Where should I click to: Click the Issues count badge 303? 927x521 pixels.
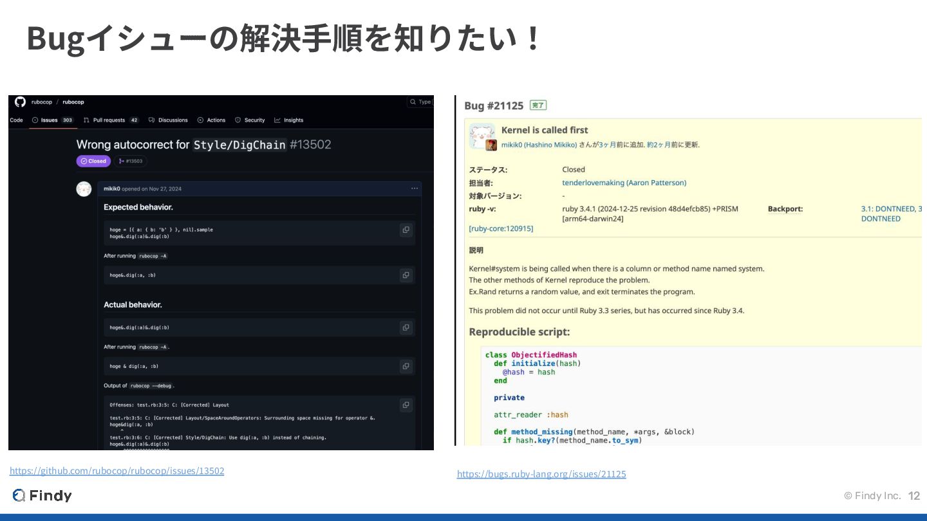point(68,120)
